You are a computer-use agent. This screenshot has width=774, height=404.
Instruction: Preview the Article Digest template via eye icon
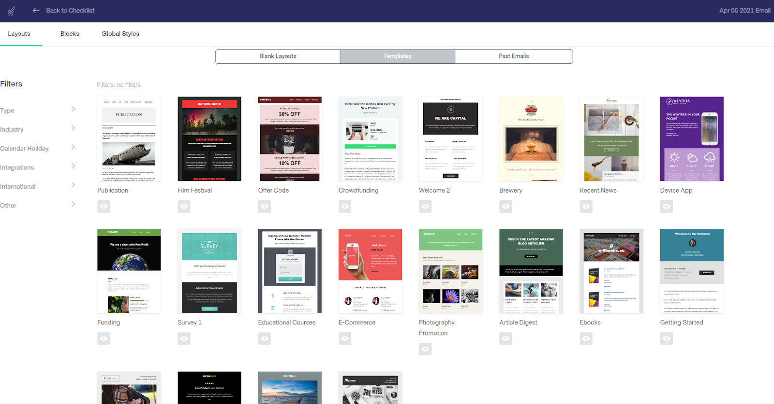506,339
